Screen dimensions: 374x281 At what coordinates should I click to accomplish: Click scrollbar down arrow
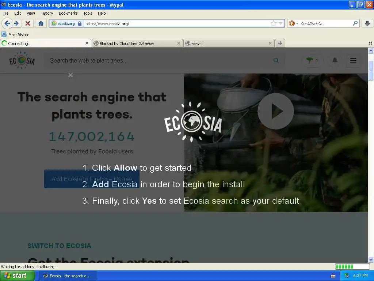[371, 259]
